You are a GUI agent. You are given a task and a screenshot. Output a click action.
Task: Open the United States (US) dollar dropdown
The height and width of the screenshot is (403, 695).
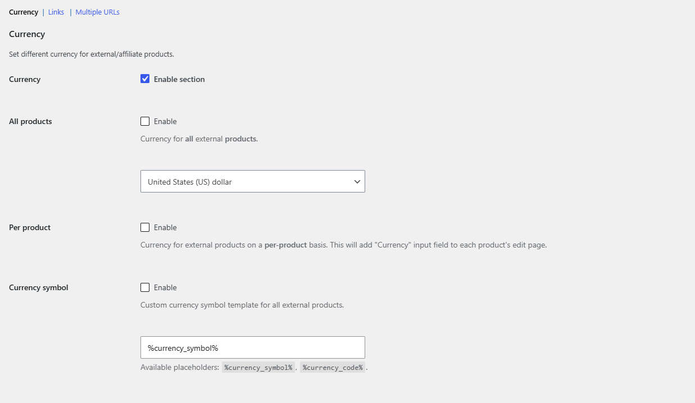click(253, 181)
